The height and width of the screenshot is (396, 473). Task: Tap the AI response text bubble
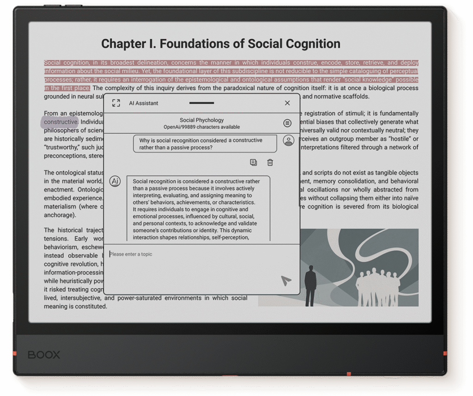click(x=198, y=209)
